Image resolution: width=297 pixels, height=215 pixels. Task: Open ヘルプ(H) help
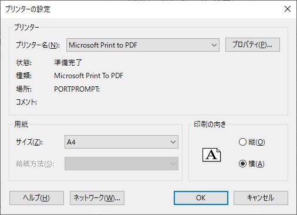tap(36, 198)
